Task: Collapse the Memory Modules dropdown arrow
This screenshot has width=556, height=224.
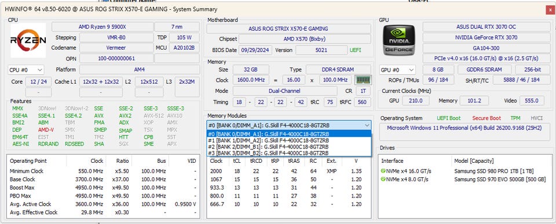Action: (x=367, y=125)
